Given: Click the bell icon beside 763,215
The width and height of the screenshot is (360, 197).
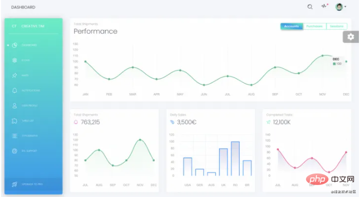Looking at the screenshot, I should click(x=76, y=122).
